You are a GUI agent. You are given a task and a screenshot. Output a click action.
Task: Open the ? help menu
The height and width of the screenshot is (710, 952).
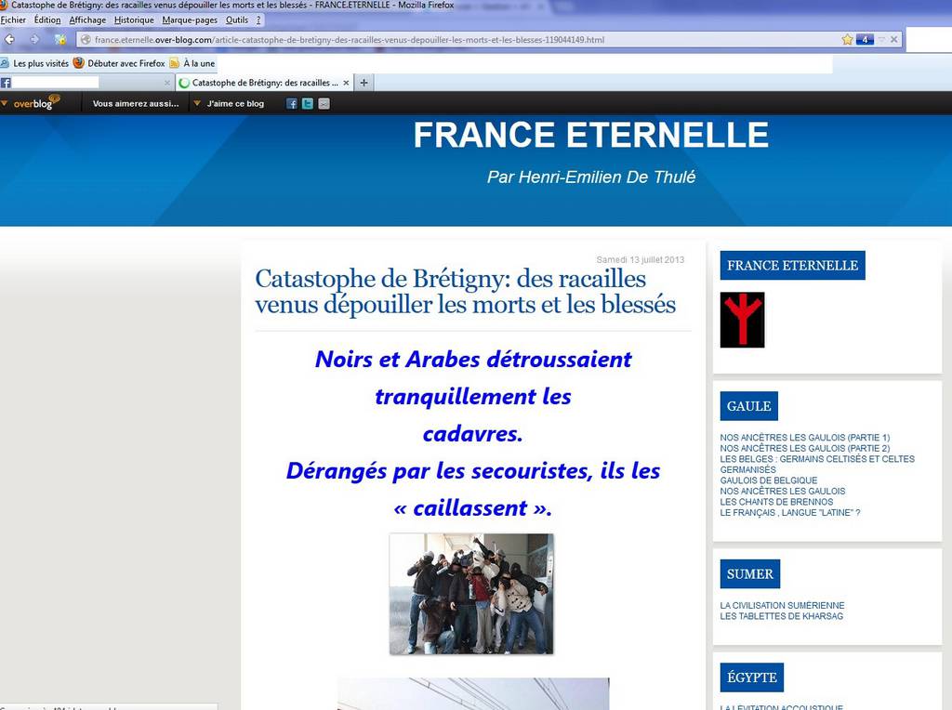(258, 20)
